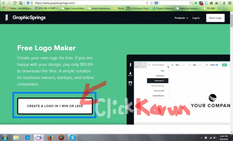Open the Projects | Belancer bookmark
Screen dimensions: 233x141
point(163,8)
